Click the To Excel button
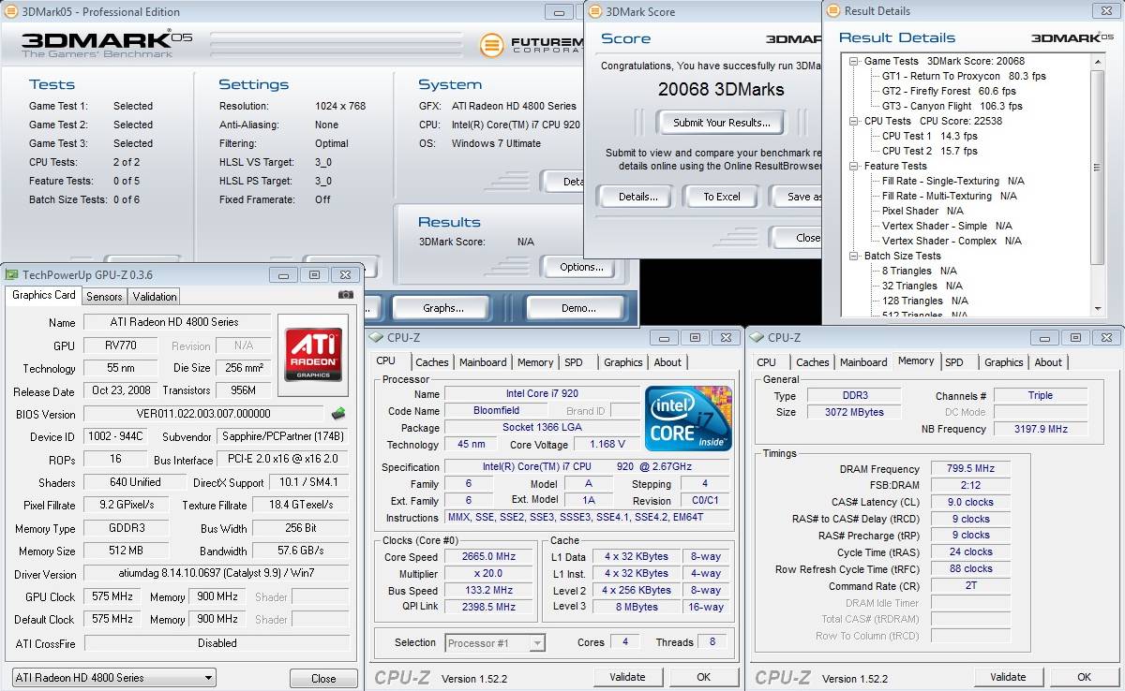Viewport: 1125px width, 691px height. (722, 197)
